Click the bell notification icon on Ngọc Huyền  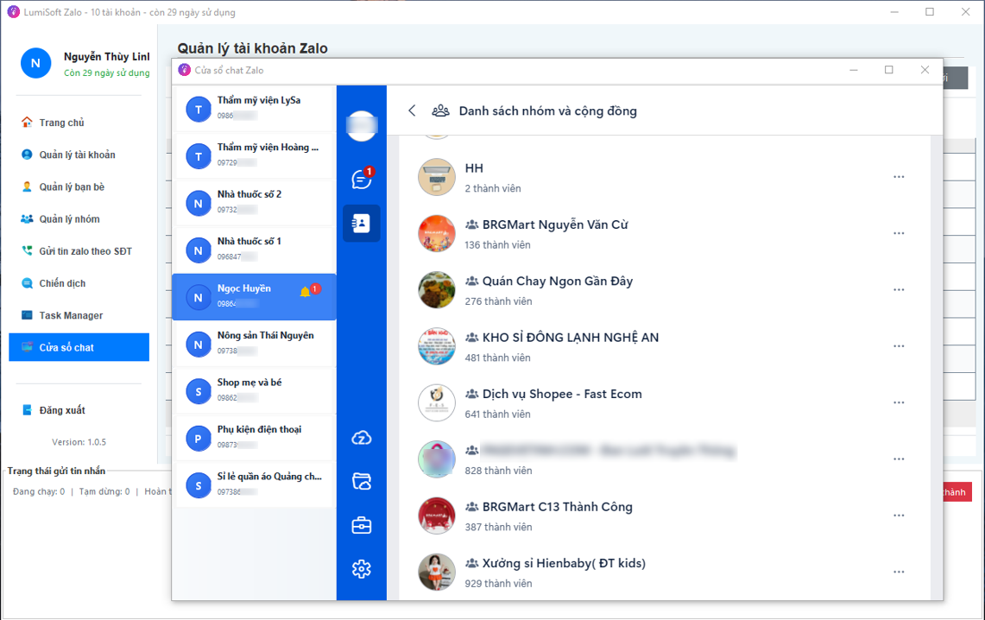coord(305,292)
